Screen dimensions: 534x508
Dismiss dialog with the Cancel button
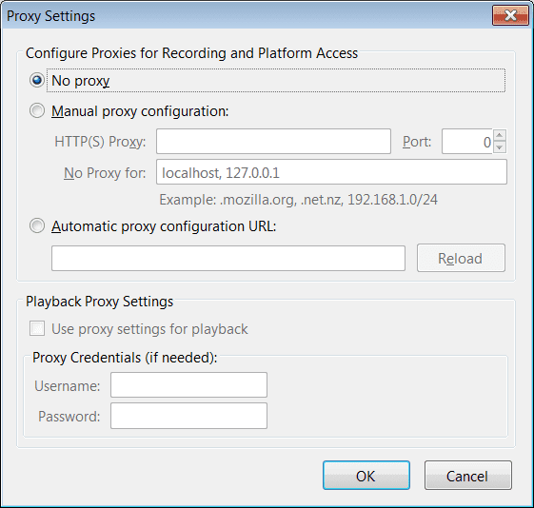[468, 476]
